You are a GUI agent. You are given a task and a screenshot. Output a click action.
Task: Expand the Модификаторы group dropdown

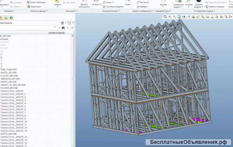[x=163, y=11]
